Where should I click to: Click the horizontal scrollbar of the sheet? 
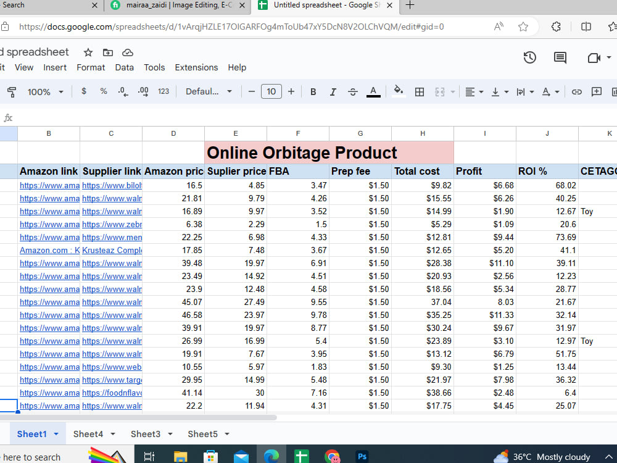coord(138,417)
